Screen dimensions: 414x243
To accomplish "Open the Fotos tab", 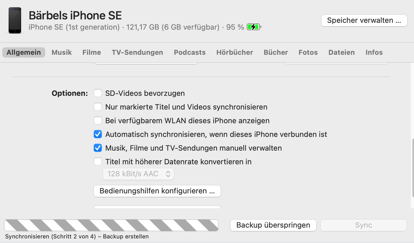I will click(308, 52).
